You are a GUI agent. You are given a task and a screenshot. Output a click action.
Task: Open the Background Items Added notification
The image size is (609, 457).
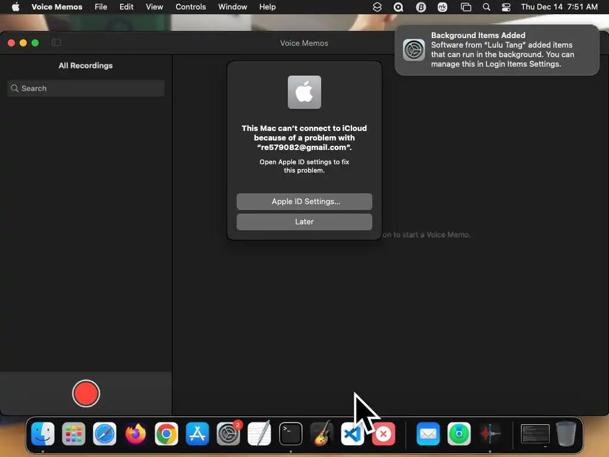497,50
